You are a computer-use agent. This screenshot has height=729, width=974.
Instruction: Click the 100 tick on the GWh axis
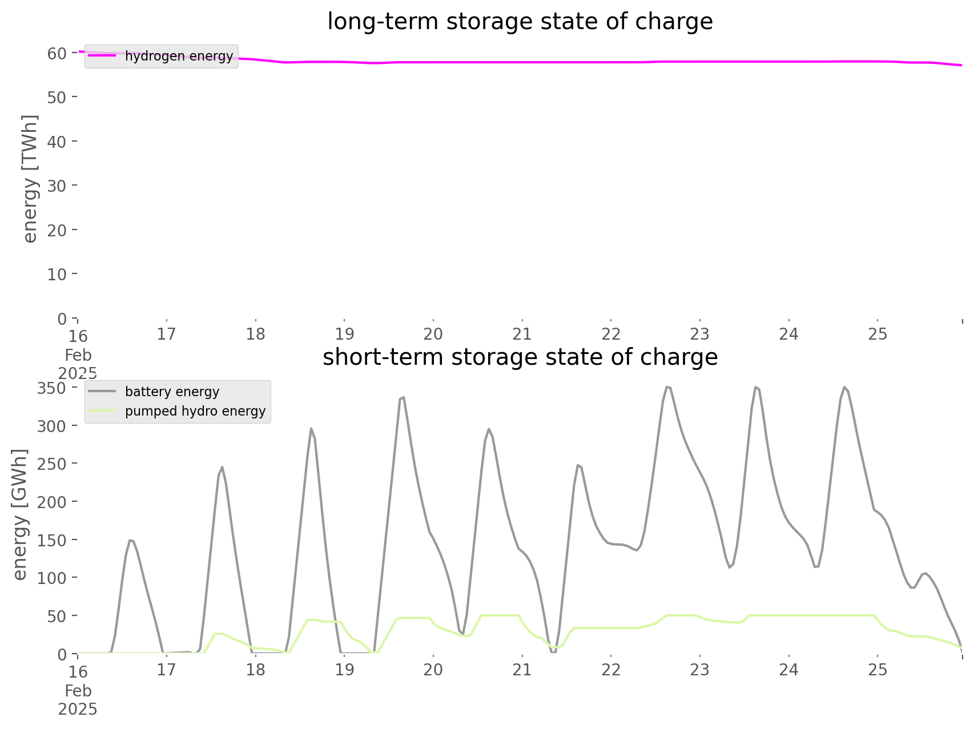click(x=53, y=578)
